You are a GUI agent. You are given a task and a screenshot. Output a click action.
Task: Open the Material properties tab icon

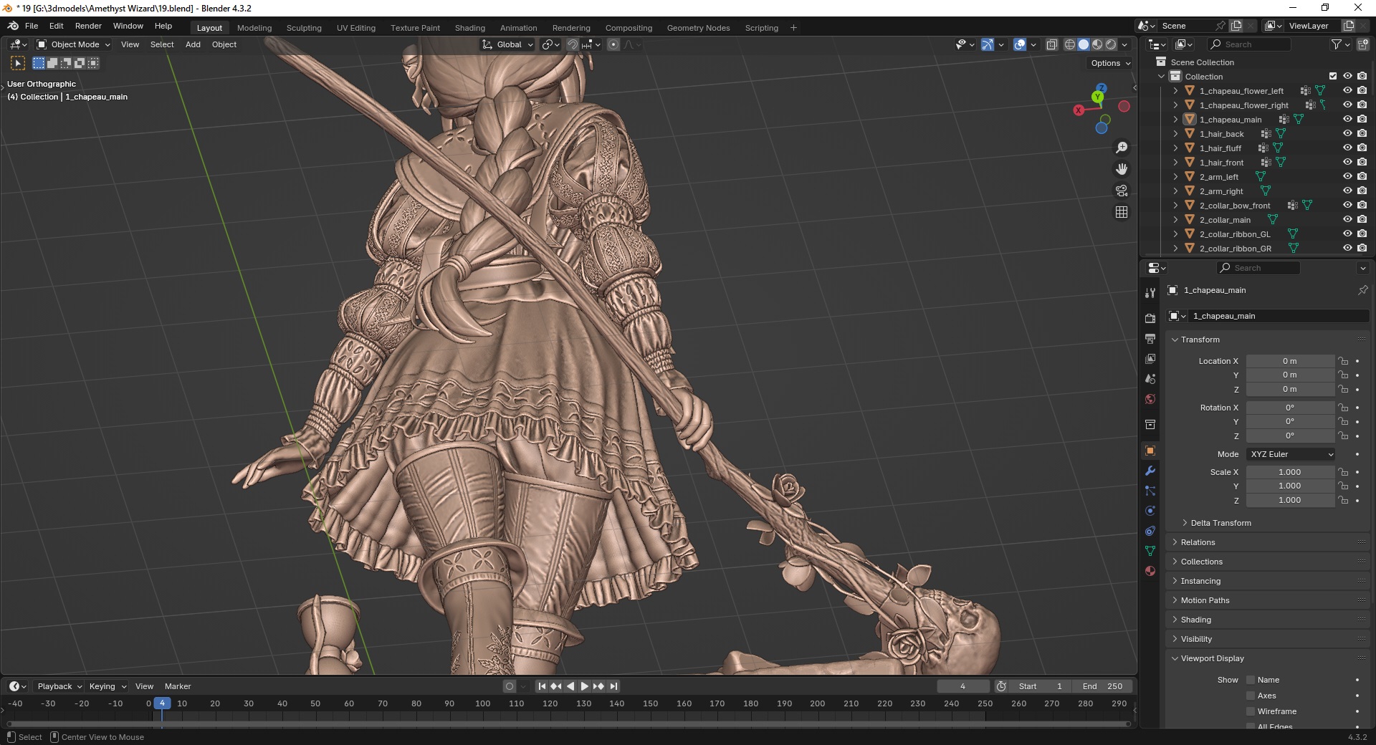click(x=1150, y=571)
